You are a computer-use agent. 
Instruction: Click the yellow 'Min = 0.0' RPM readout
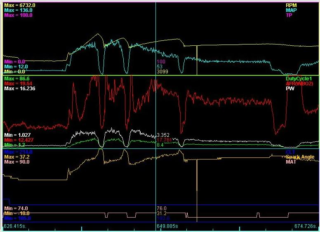tap(14, 72)
